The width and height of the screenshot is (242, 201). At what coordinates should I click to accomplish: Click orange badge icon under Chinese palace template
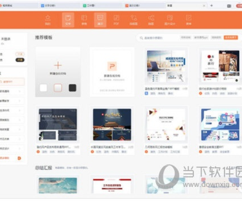[92, 152]
